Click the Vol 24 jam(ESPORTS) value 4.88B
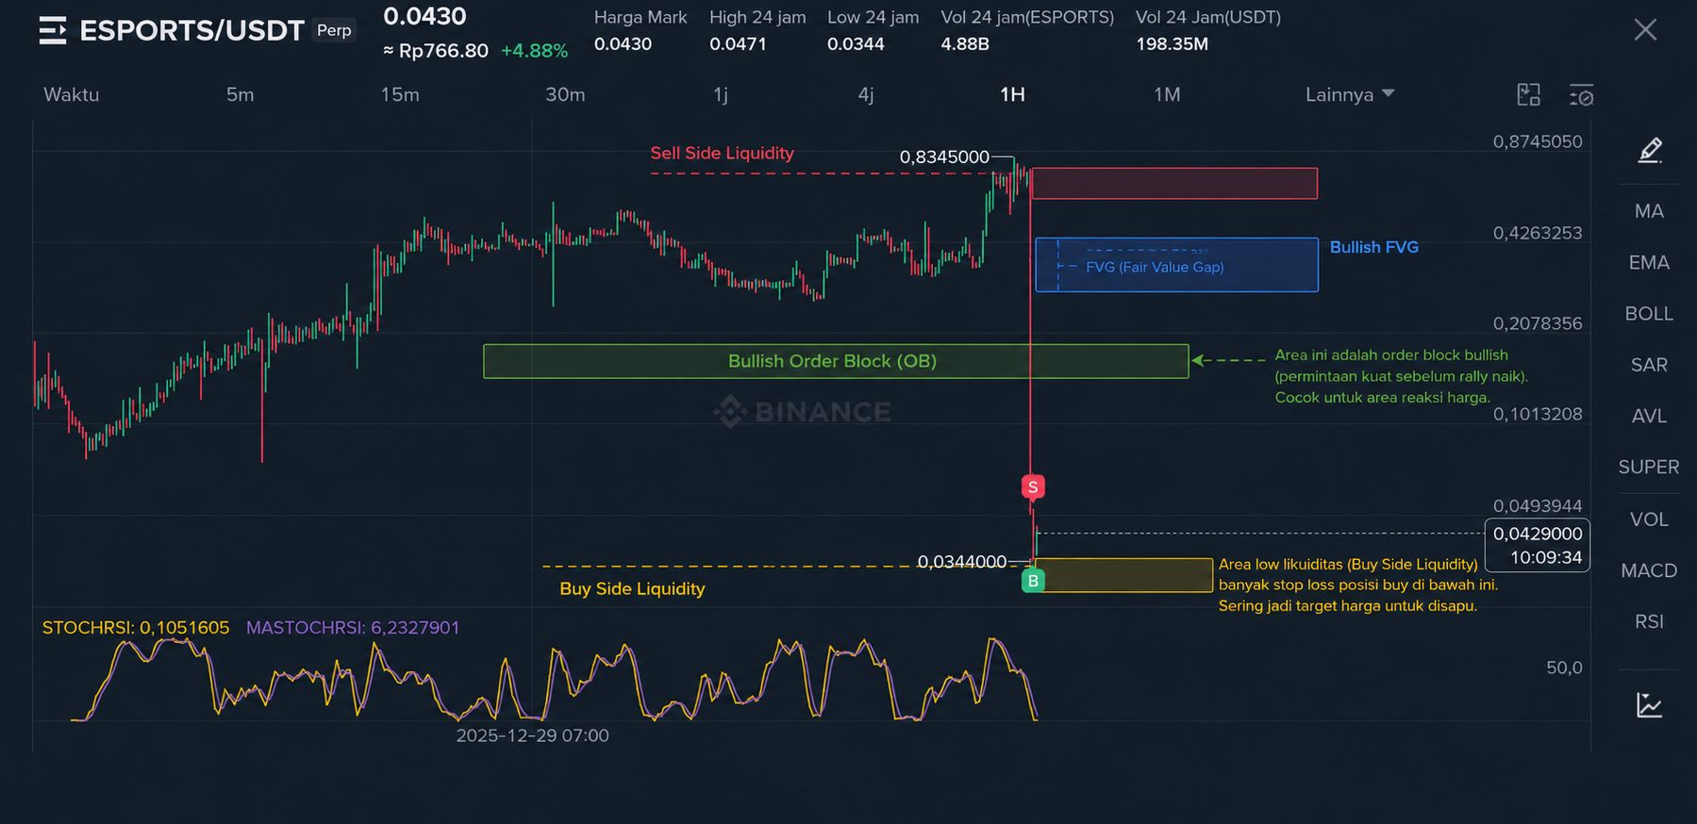Viewport: 1697px width, 824px height. point(965,44)
